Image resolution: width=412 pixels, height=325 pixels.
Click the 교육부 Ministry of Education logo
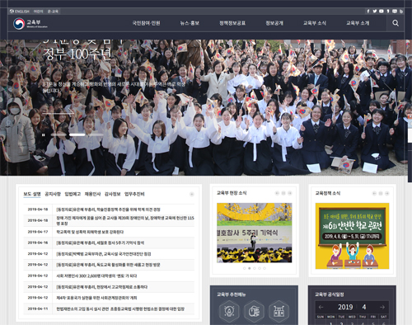[30, 23]
